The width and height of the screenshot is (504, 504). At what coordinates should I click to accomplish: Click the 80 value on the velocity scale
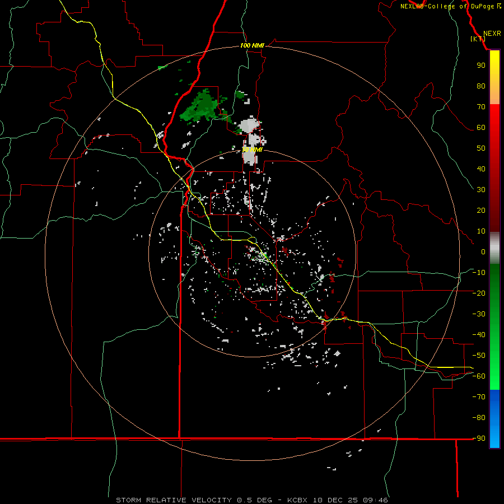(x=481, y=86)
